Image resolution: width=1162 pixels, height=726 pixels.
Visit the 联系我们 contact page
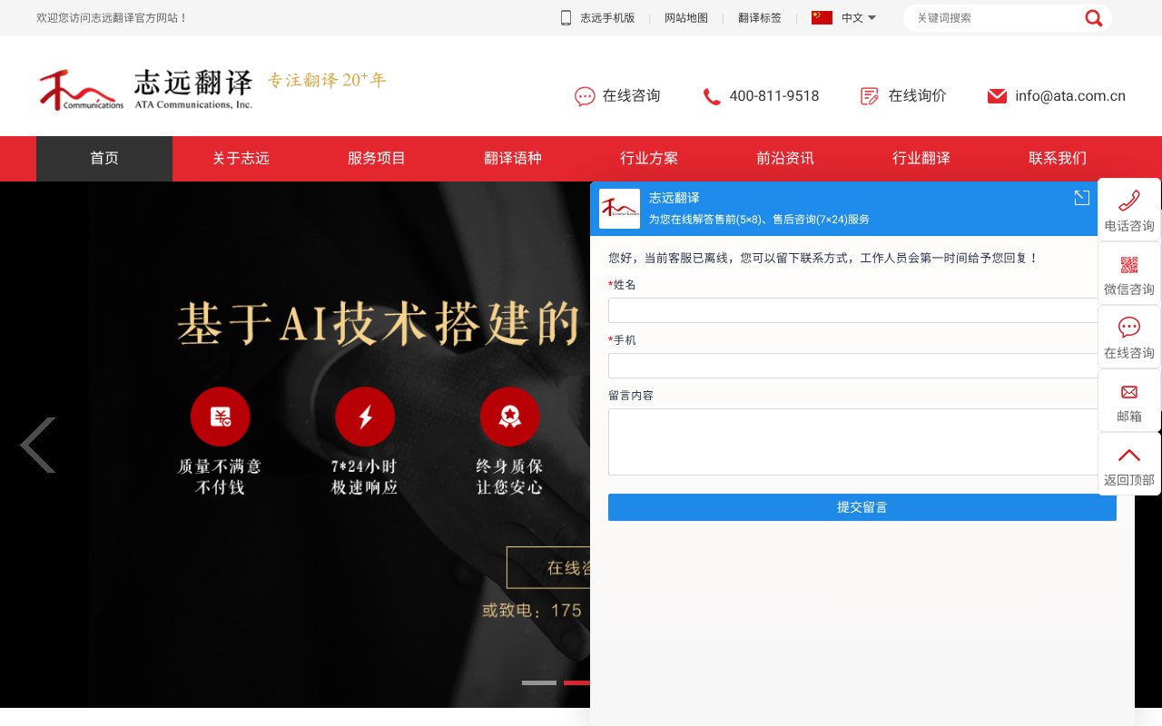(1057, 158)
